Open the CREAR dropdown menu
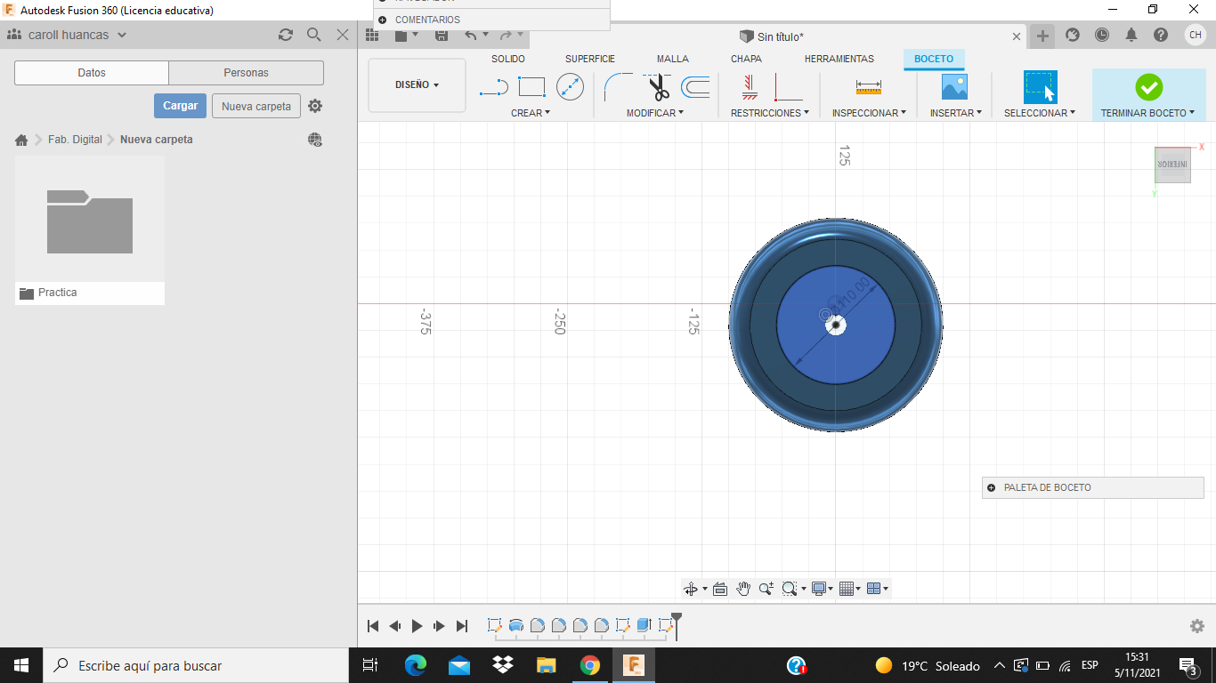 [531, 113]
